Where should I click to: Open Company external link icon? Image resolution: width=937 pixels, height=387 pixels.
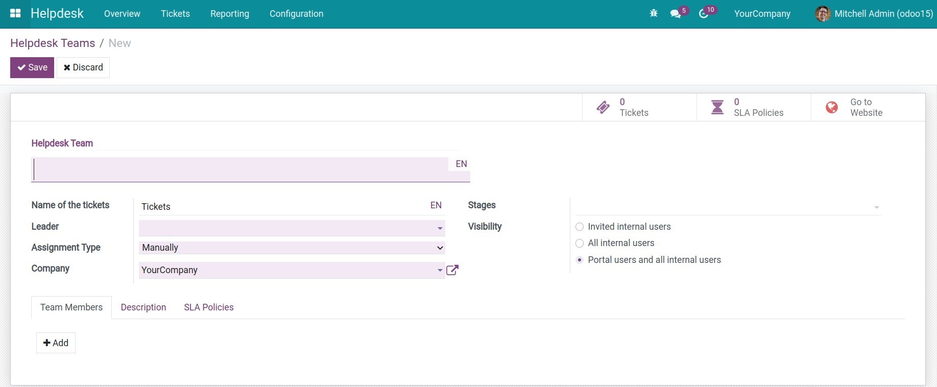click(x=452, y=270)
